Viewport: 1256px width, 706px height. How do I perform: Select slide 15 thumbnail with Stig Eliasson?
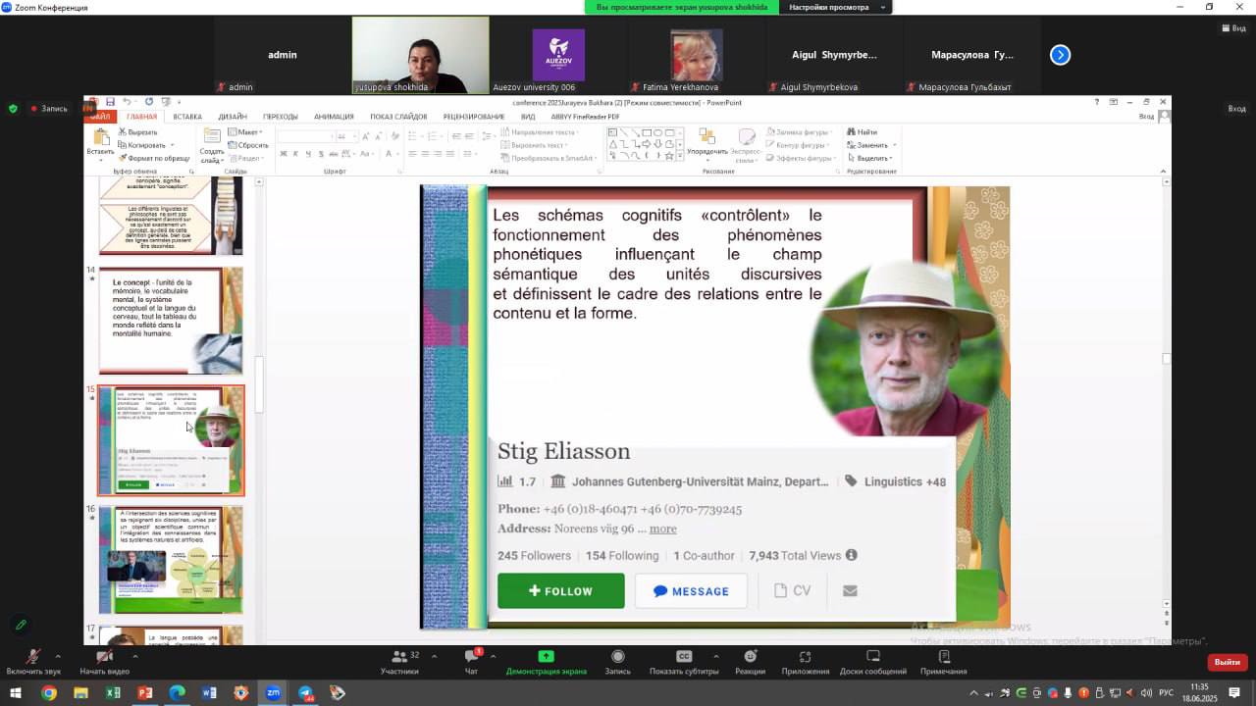tap(171, 440)
